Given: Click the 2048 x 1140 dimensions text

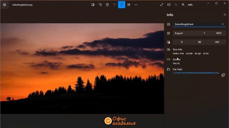Looking at the screenshot, I should [x=178, y=54].
